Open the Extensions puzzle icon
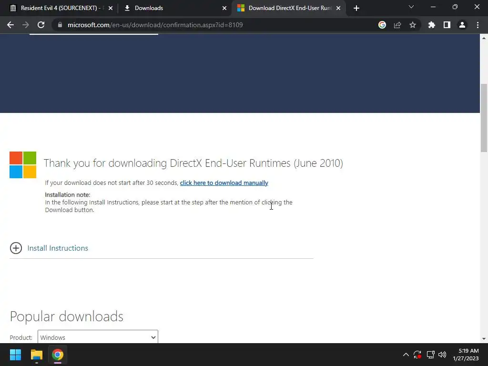Screen dimensions: 488x366 (432, 25)
